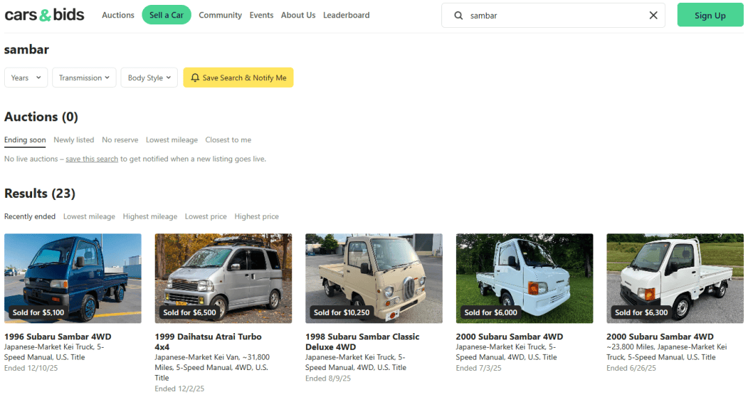Expand the Years filter dropdown
Image resolution: width=753 pixels, height=407 pixels.
[x=26, y=78]
